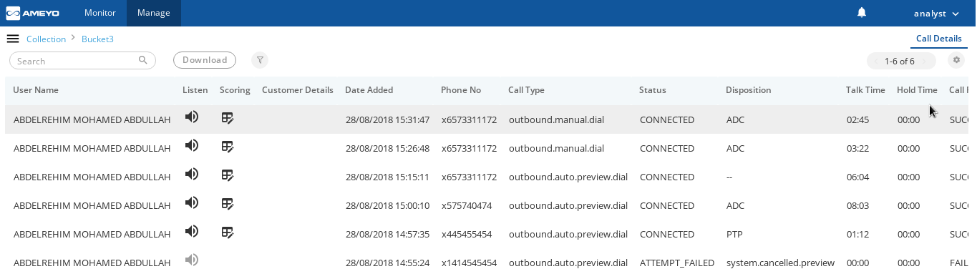Click talk time 06:04
The image size is (977, 274).
click(x=857, y=177)
